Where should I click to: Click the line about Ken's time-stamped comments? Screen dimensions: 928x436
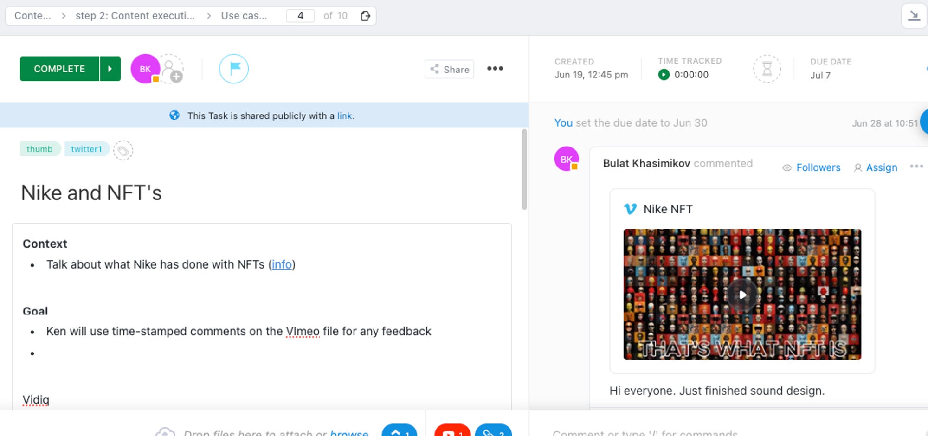point(238,331)
